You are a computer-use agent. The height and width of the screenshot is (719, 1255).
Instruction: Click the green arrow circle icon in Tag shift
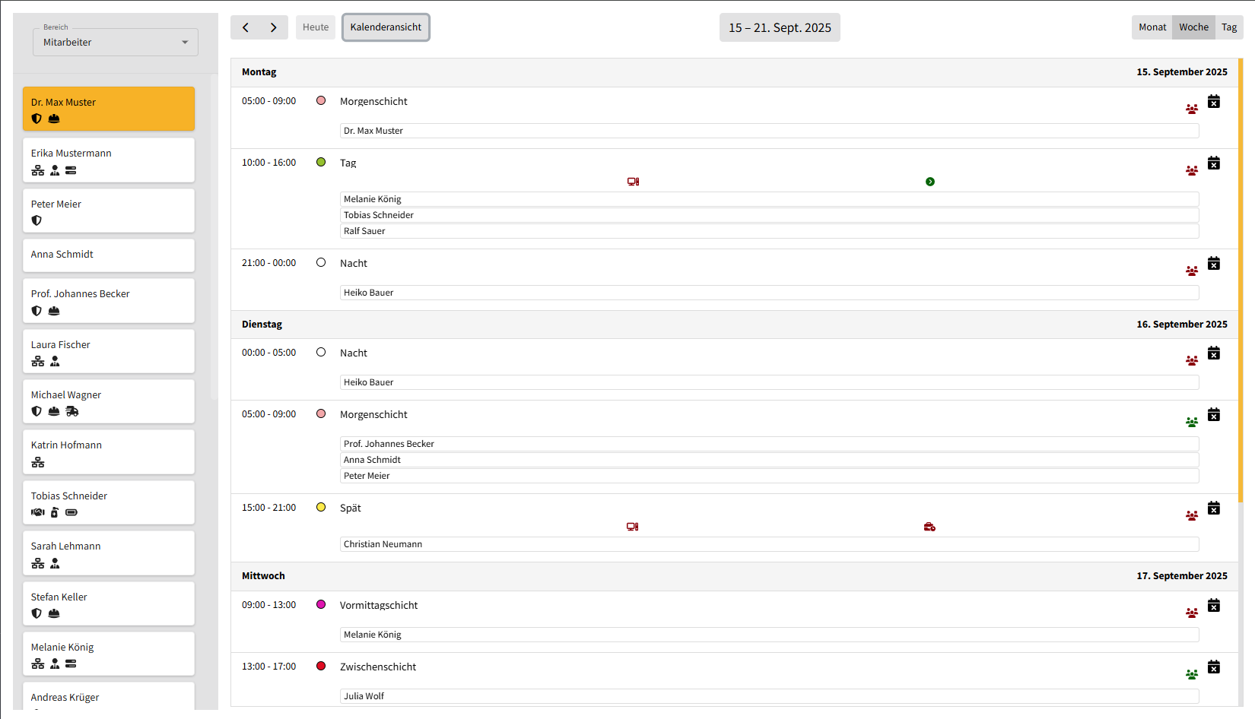point(930,182)
